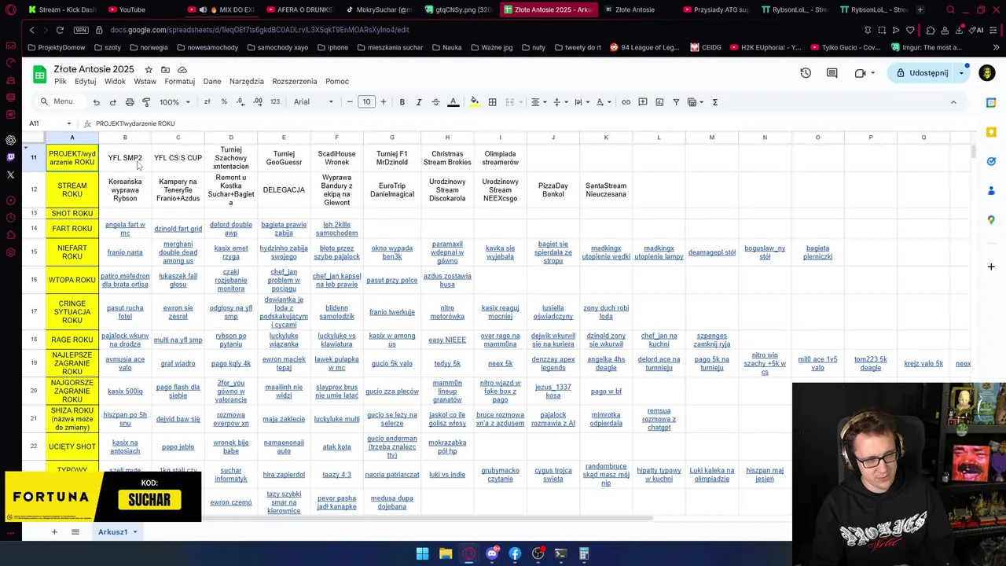Open the 'angela fart w mc' link
This screenshot has width=1006, height=566.
click(x=125, y=229)
